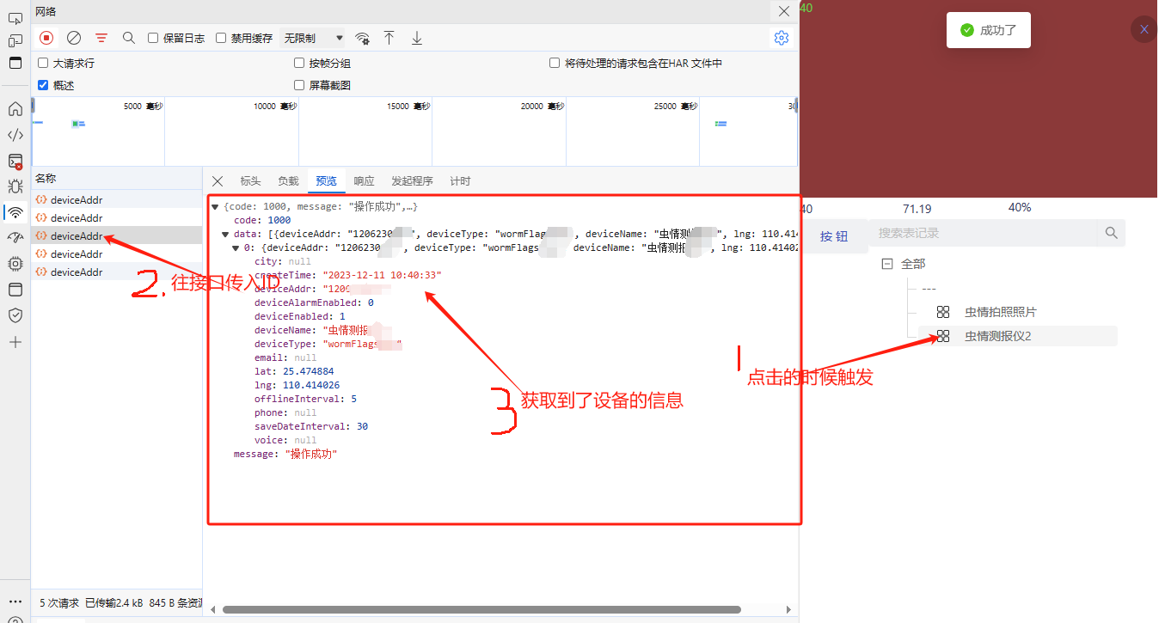Open the Elements tool
The width and height of the screenshot is (1165, 623).
click(x=15, y=135)
